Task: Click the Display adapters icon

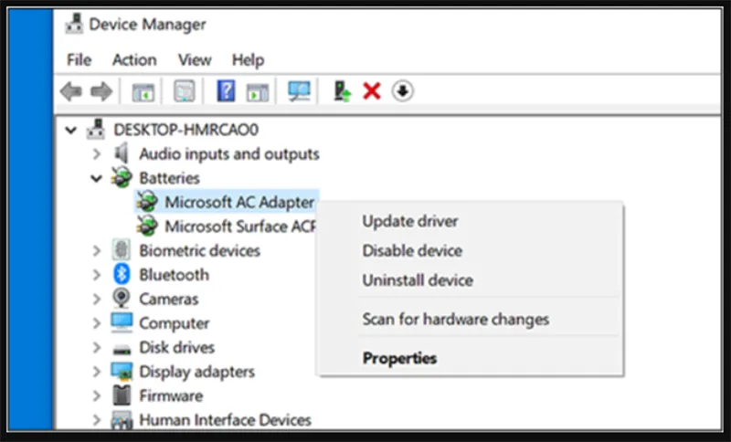Action: 122,371
